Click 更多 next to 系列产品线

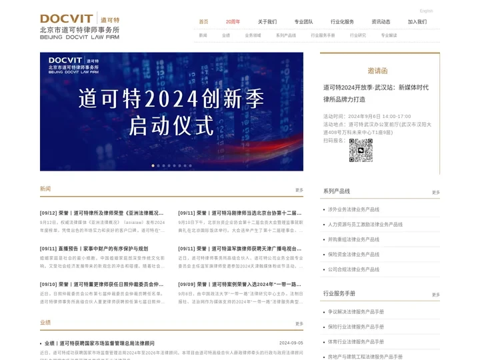pyautogui.click(x=436, y=193)
